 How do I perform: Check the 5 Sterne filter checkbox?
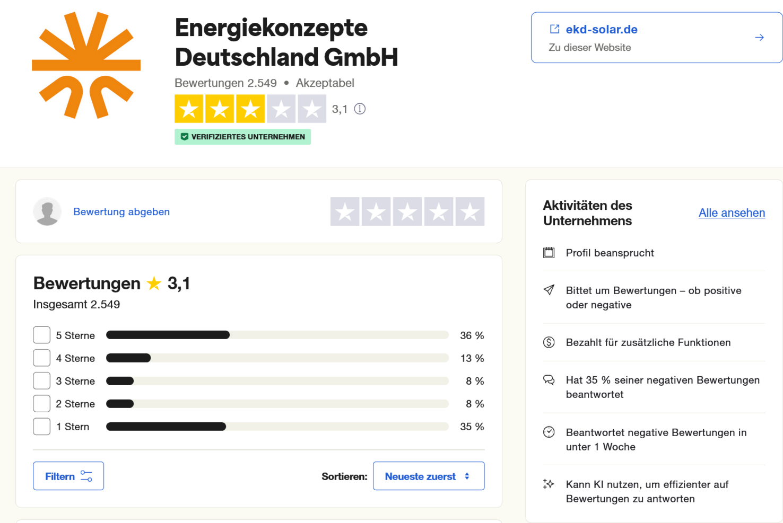pyautogui.click(x=42, y=335)
